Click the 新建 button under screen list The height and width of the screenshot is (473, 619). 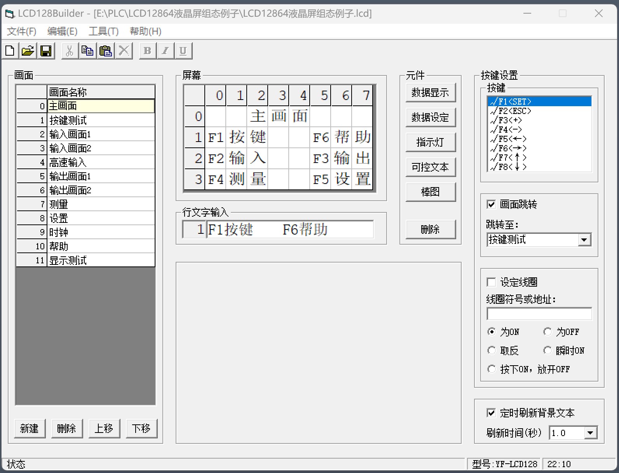tap(30, 428)
